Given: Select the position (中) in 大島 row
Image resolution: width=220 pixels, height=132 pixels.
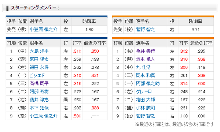Looking at the screenshot, I should [x=22, y=51].
